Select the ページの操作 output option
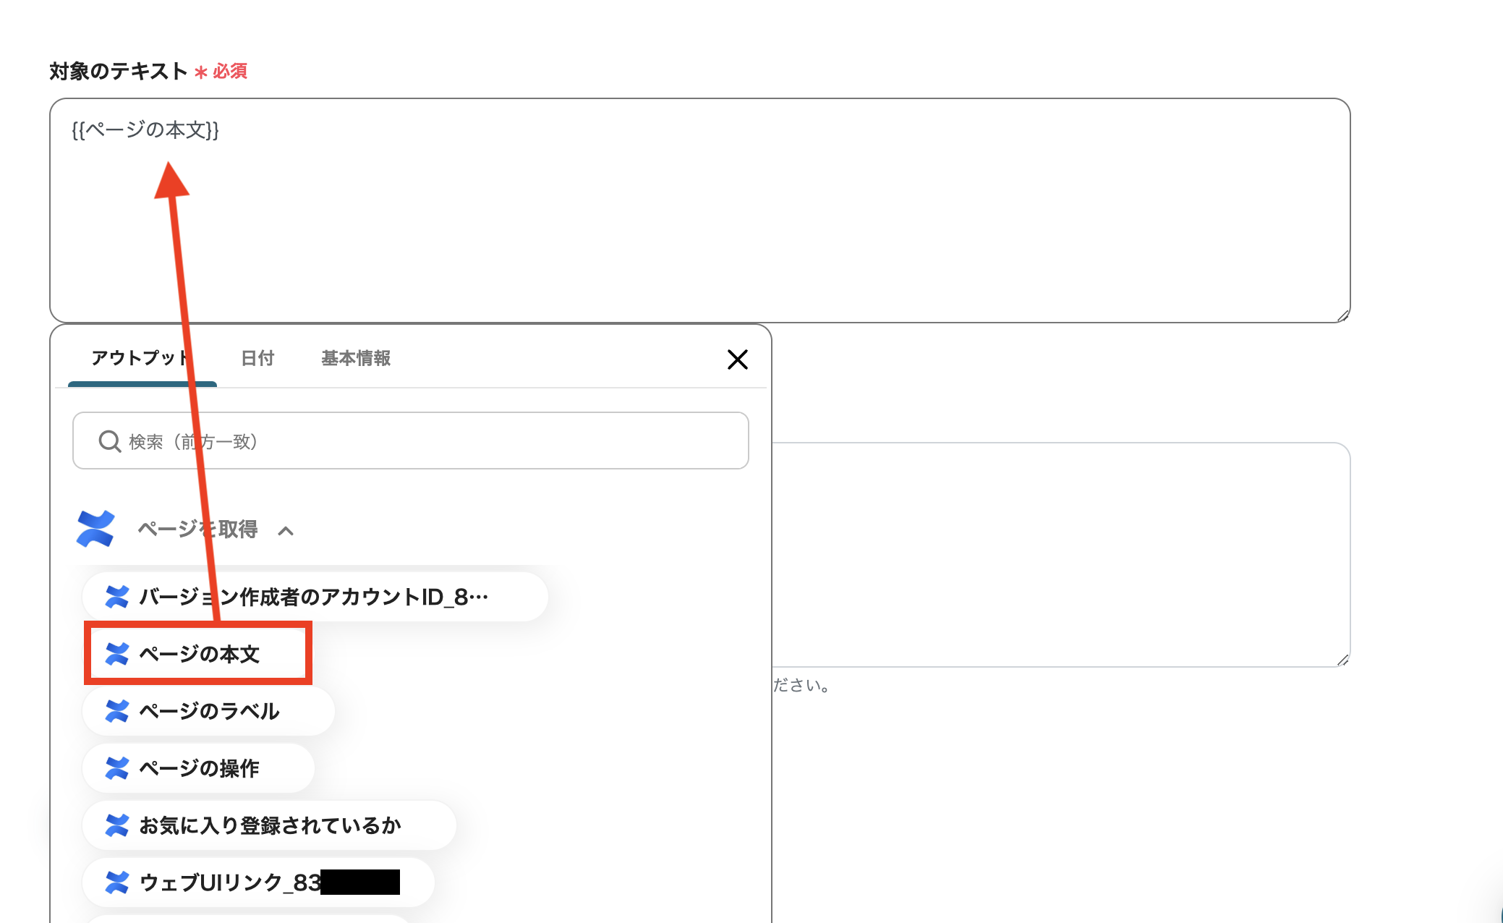This screenshot has width=1503, height=923. coord(199,768)
